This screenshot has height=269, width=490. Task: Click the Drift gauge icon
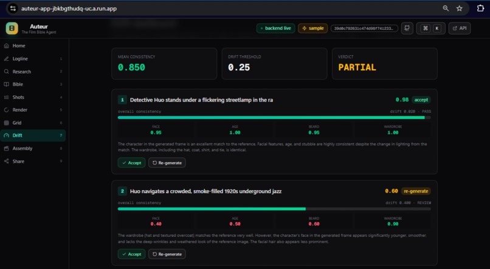click(x=6, y=135)
